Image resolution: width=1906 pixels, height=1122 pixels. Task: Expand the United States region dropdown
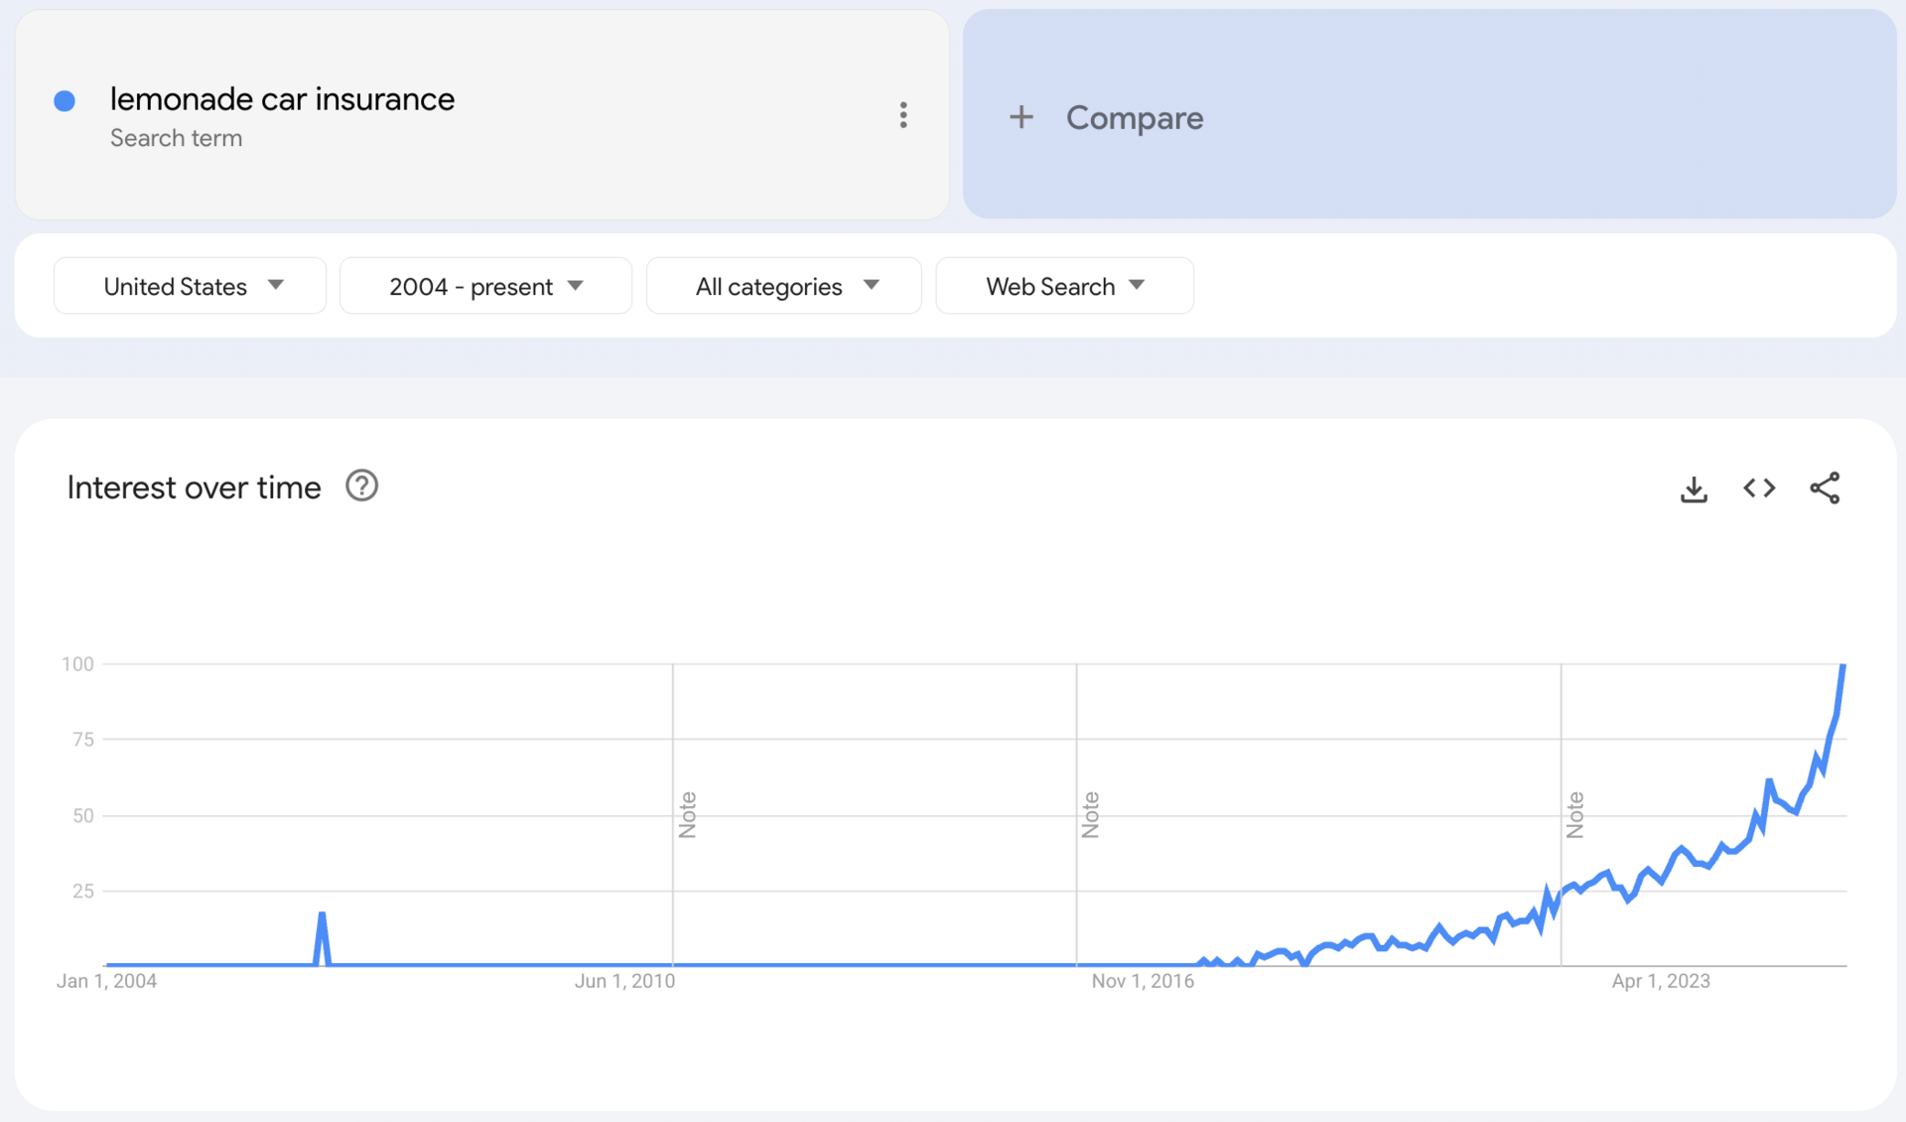190,286
